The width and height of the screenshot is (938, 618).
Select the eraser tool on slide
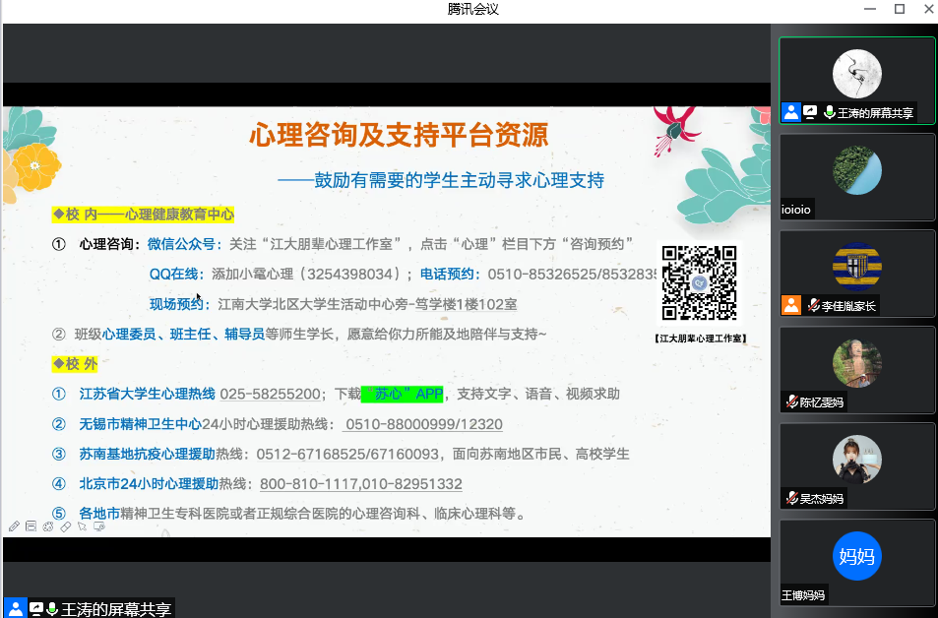[65, 527]
